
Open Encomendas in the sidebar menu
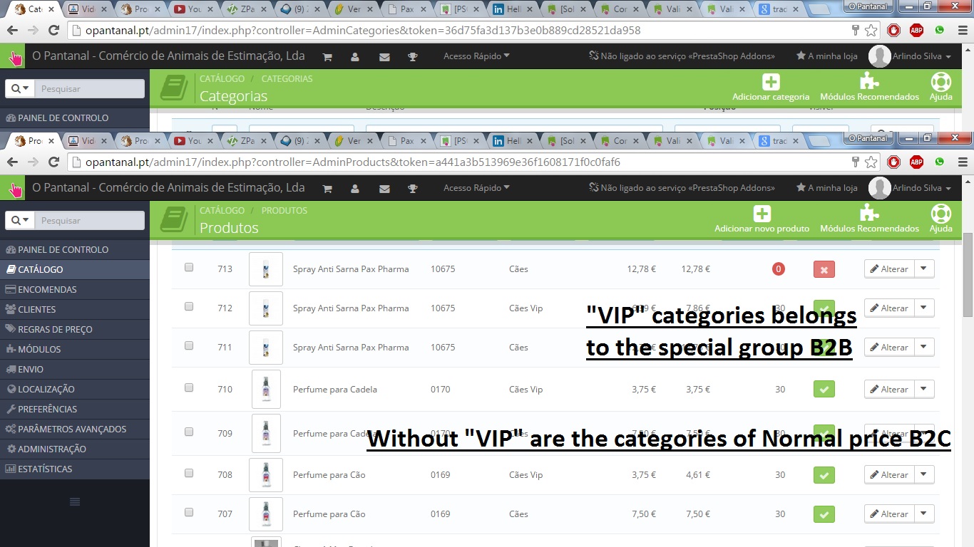pos(75,290)
